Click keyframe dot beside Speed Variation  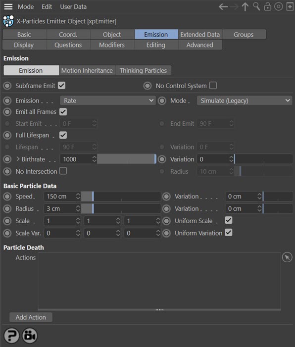166,197
